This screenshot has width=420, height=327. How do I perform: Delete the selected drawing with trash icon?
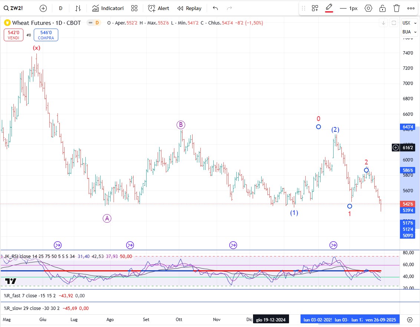pyautogui.click(x=397, y=8)
